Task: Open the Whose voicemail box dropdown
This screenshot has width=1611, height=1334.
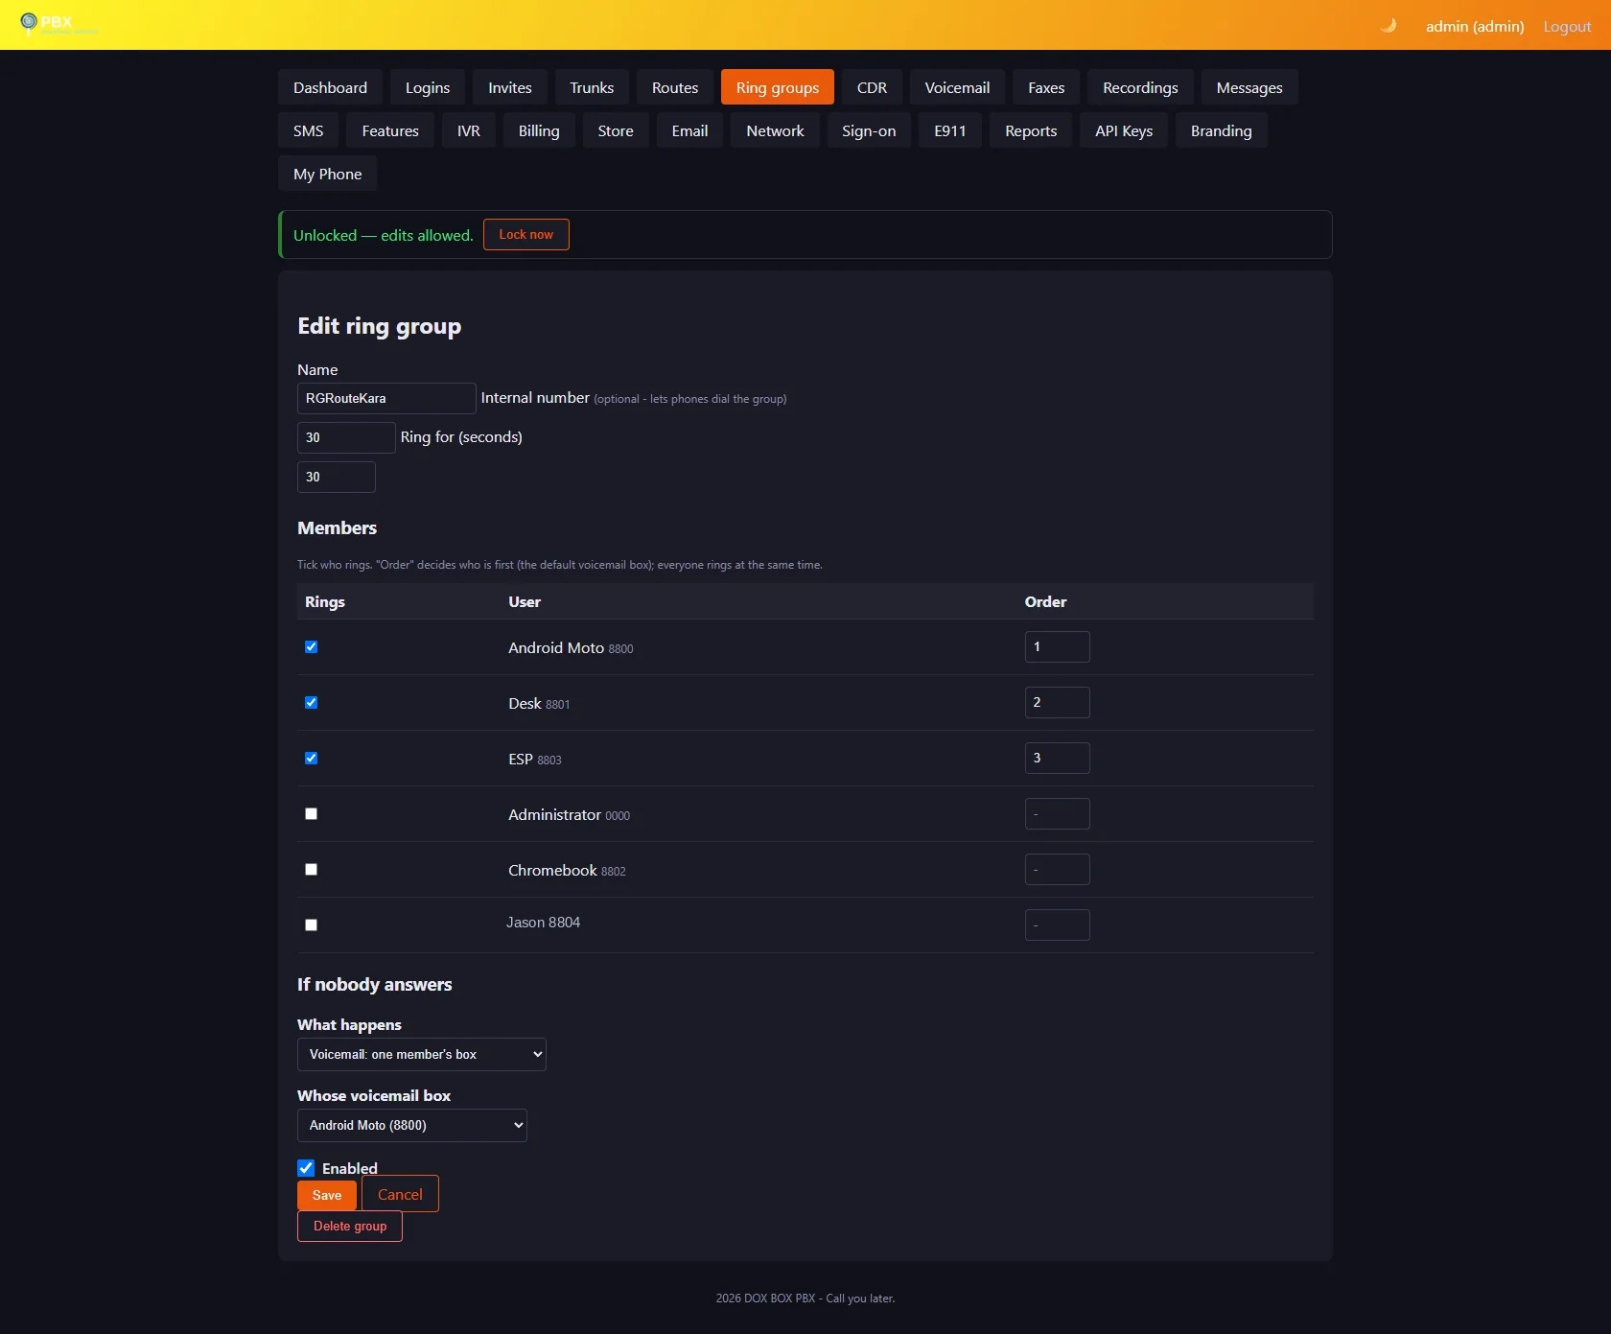Action: 412,1126
